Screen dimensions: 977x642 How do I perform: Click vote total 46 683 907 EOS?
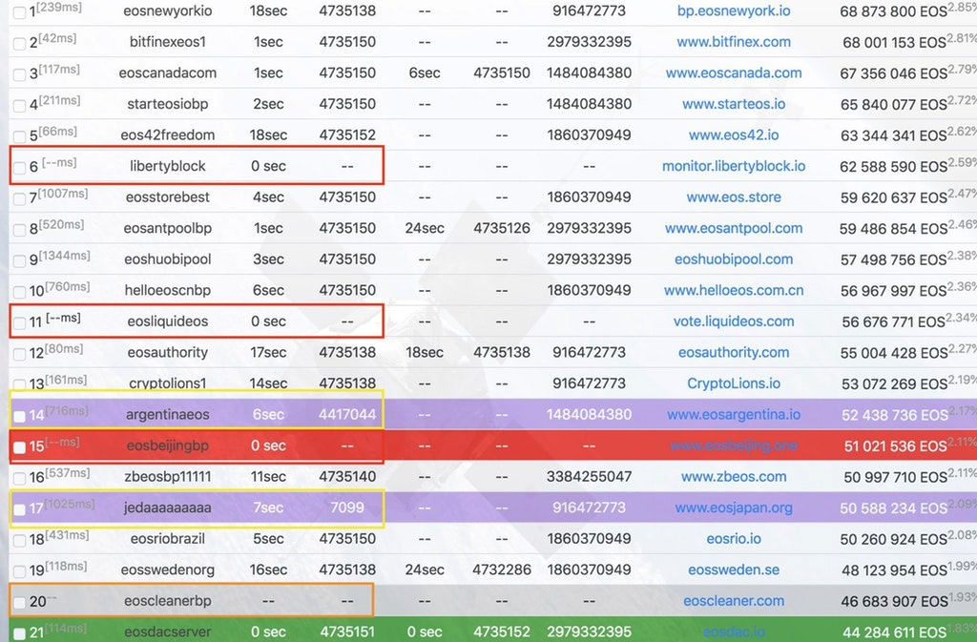pyautogui.click(x=894, y=602)
